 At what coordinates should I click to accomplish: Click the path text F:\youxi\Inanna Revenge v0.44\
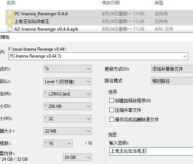click(37, 49)
